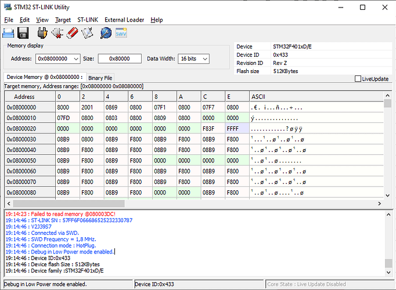Click the ASCII column header
Image resolution: width=396 pixels, height=290 pixels.
316,97
